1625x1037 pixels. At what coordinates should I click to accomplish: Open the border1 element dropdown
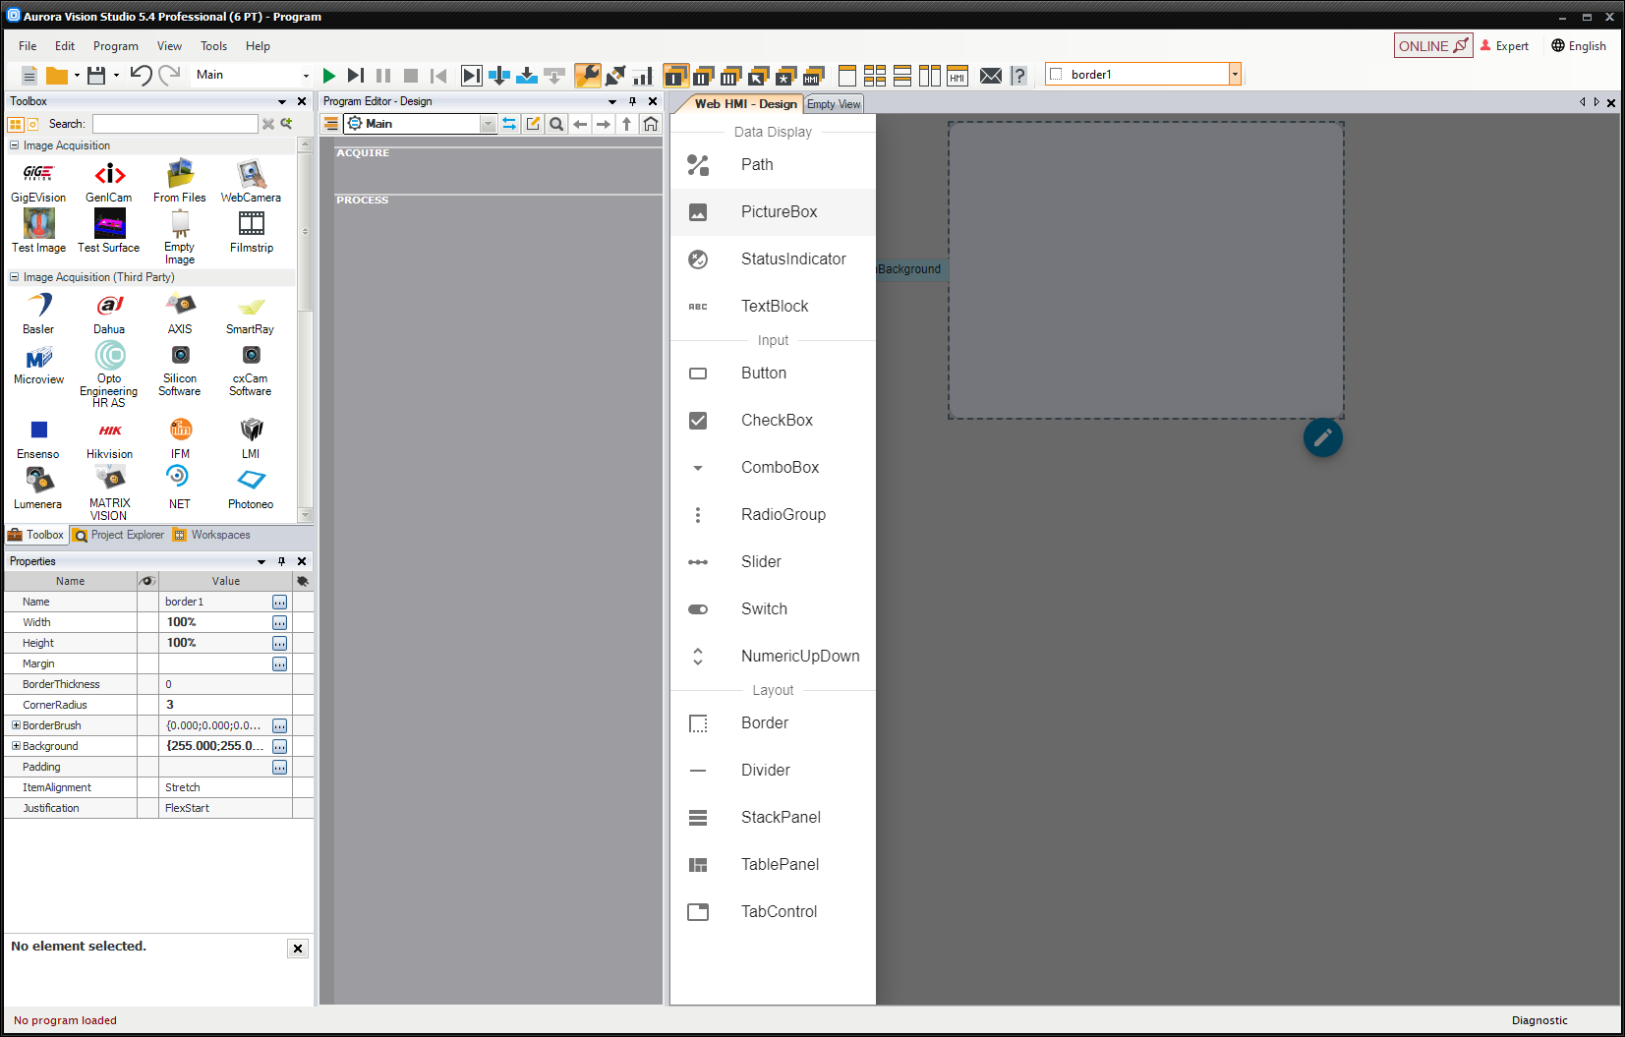coord(1235,75)
